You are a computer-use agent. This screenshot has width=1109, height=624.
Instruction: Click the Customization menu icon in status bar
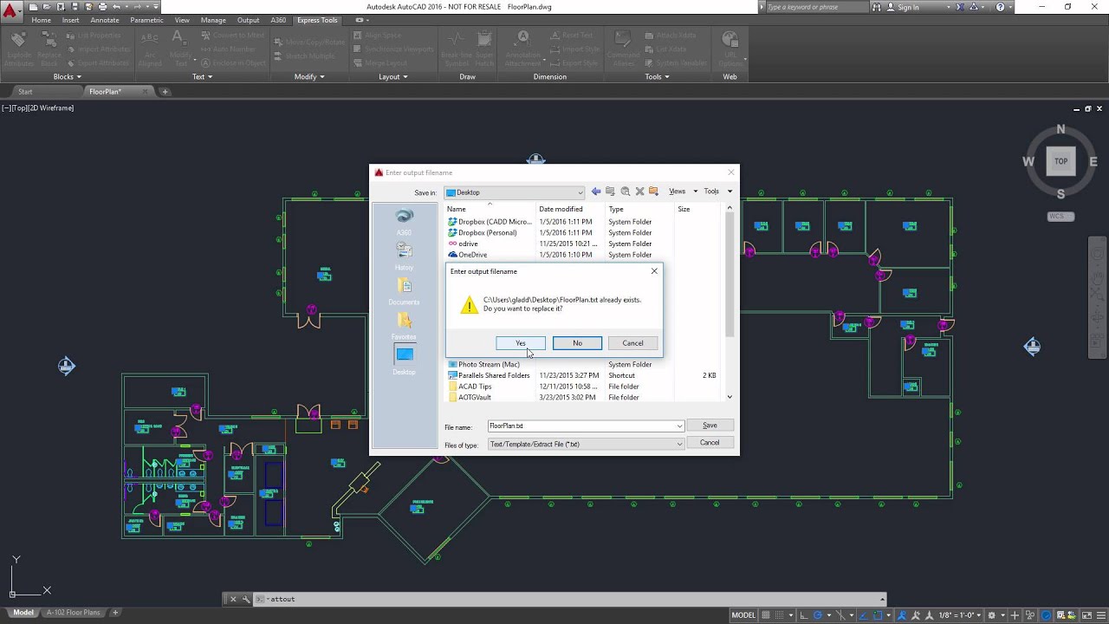point(1099,615)
